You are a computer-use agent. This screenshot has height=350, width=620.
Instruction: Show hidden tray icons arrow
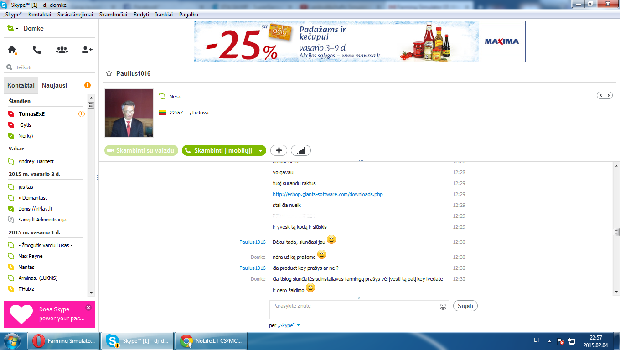[550, 340]
